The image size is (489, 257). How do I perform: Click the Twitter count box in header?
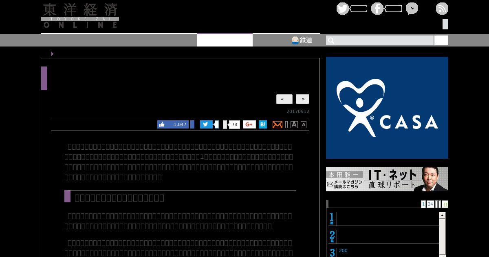(359, 9)
